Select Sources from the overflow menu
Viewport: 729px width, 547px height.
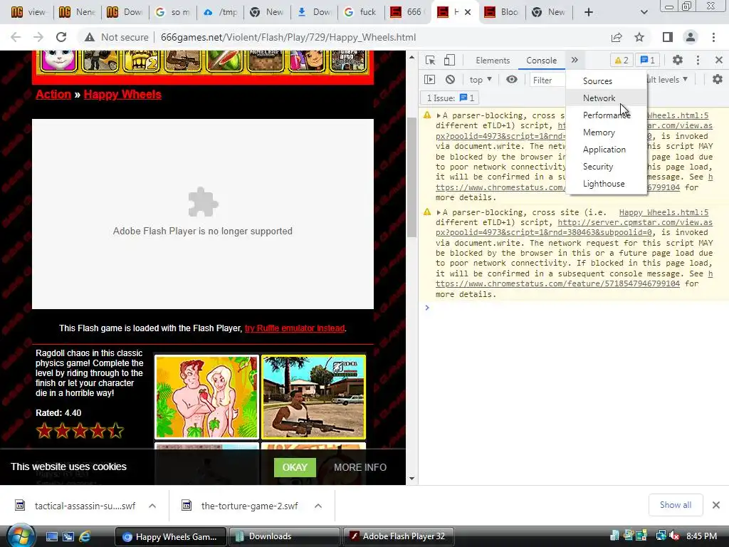pyautogui.click(x=607, y=81)
